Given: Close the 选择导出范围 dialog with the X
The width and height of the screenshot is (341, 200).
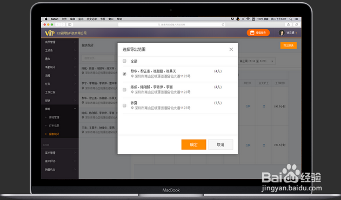Looking at the screenshot, I should coord(231,49).
